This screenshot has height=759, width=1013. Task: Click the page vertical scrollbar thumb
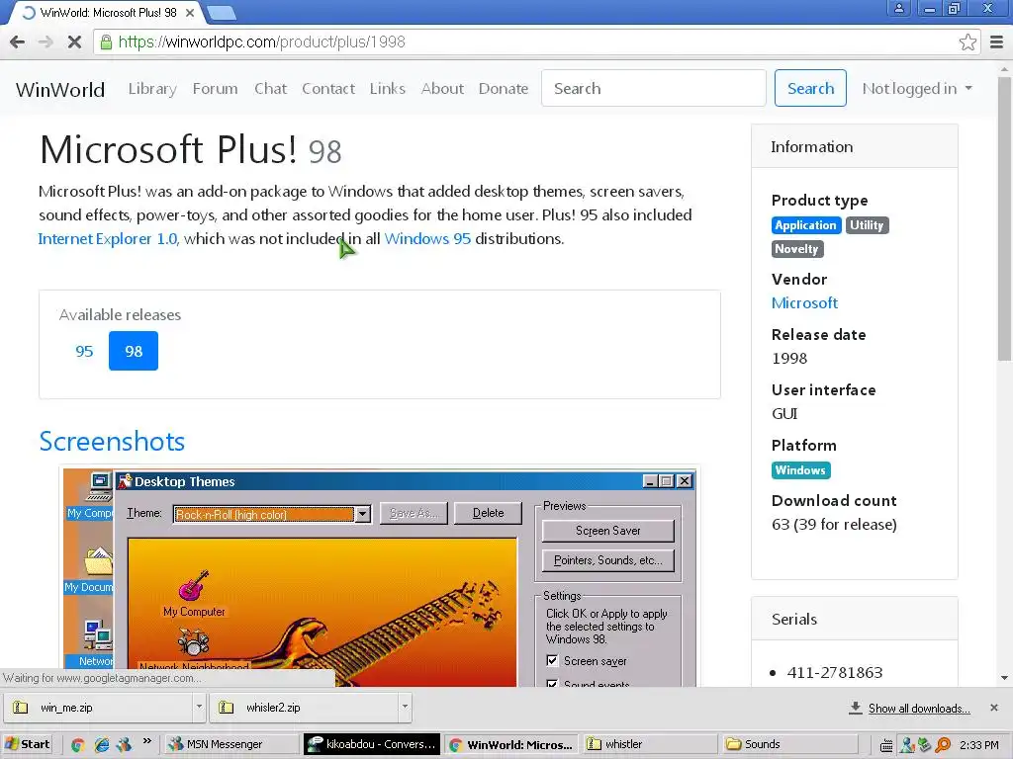[x=1005, y=217]
